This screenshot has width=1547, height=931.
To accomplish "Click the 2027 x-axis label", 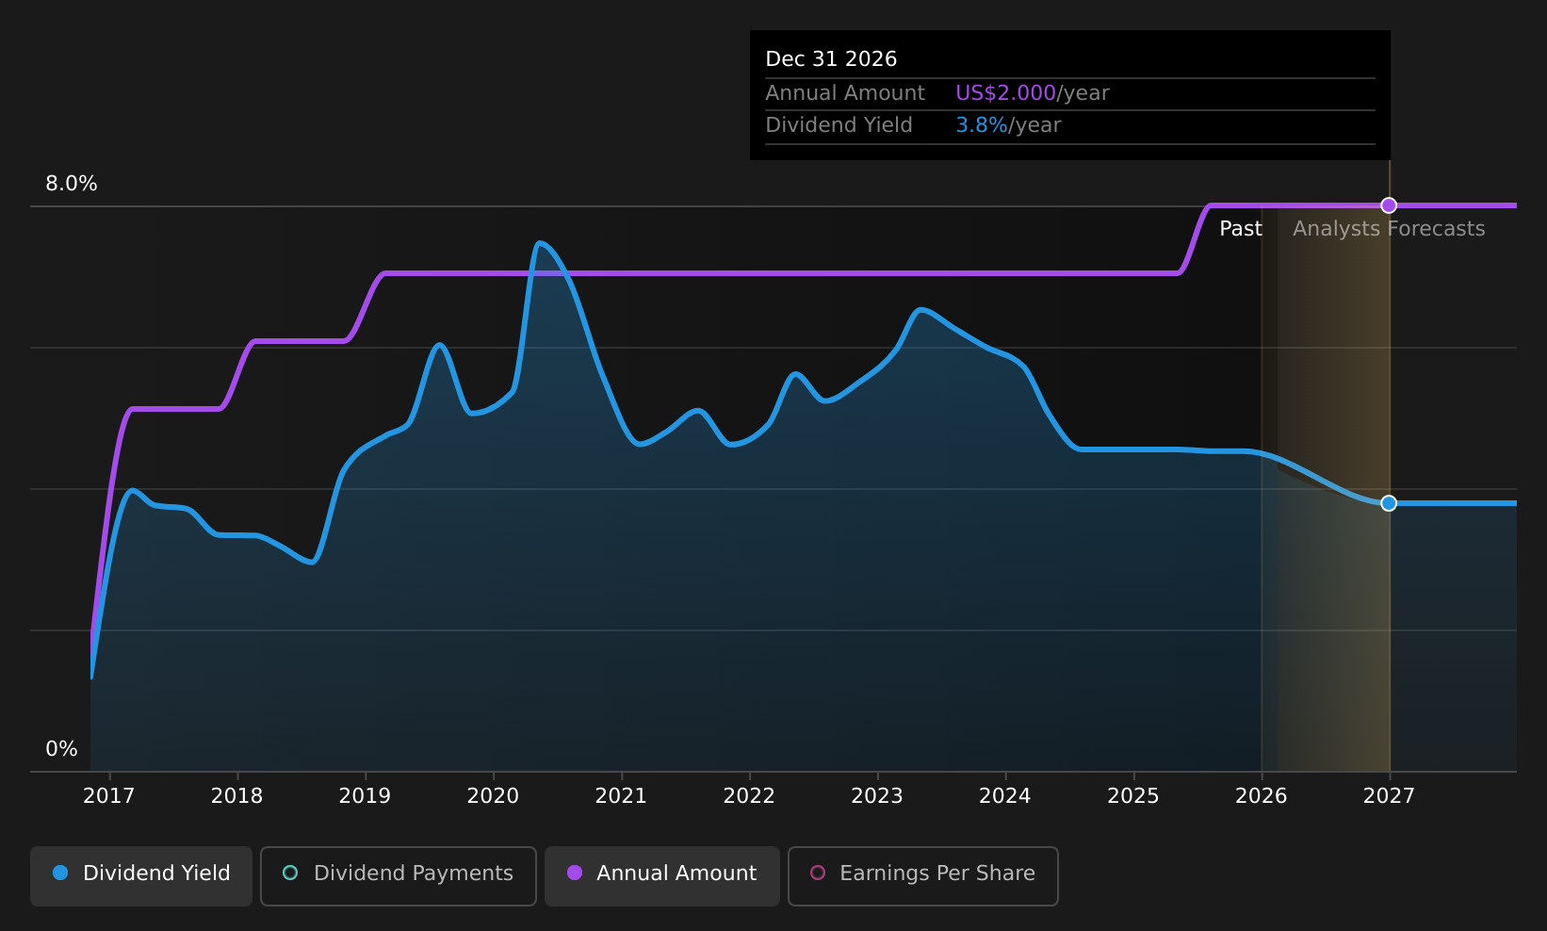I will pyautogui.click(x=1390, y=796).
